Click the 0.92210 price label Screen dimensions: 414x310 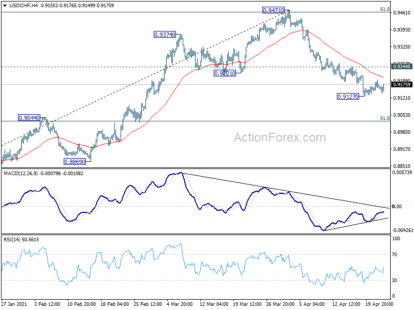225,73
